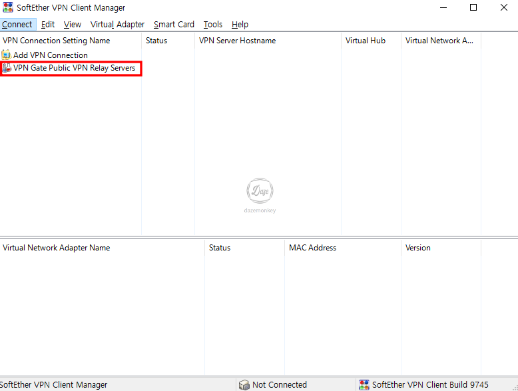Click the Add VPN Connection icon
This screenshot has width=518, height=391.
pos(6,55)
